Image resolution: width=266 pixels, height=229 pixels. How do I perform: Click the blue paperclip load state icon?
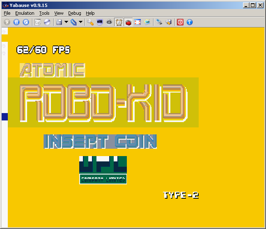pos(73,22)
